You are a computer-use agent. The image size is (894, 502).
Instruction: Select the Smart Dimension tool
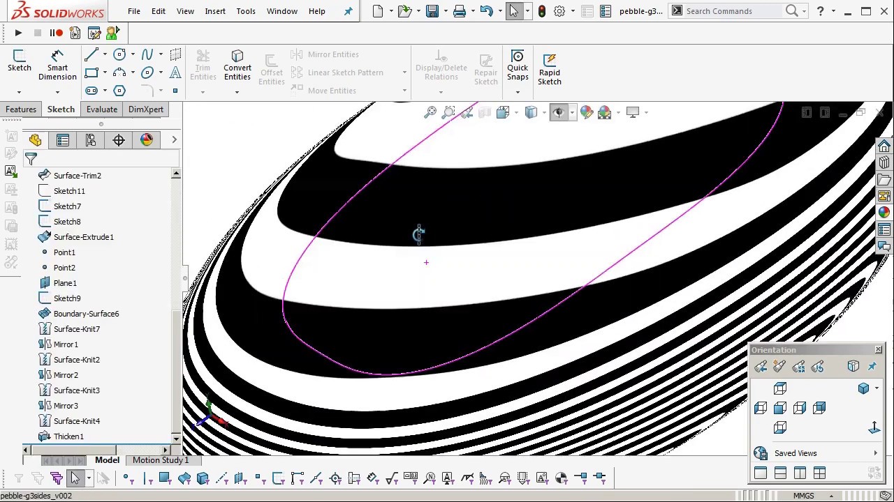57,66
